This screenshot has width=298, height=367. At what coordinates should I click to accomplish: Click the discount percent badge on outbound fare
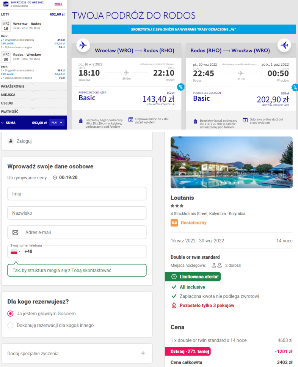click(181, 87)
